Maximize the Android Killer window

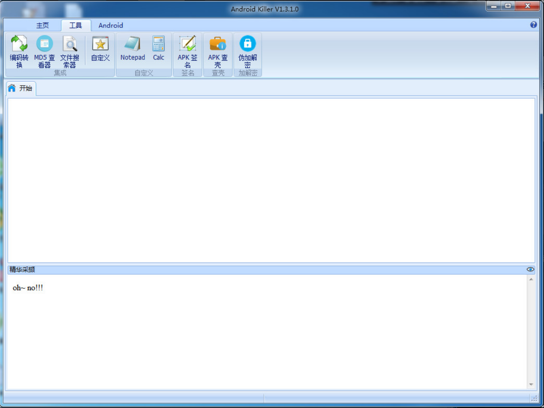(508, 6)
